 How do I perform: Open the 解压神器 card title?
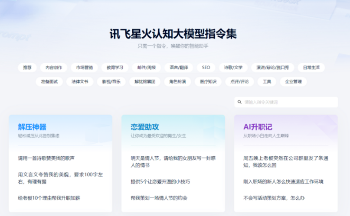pos(32,127)
